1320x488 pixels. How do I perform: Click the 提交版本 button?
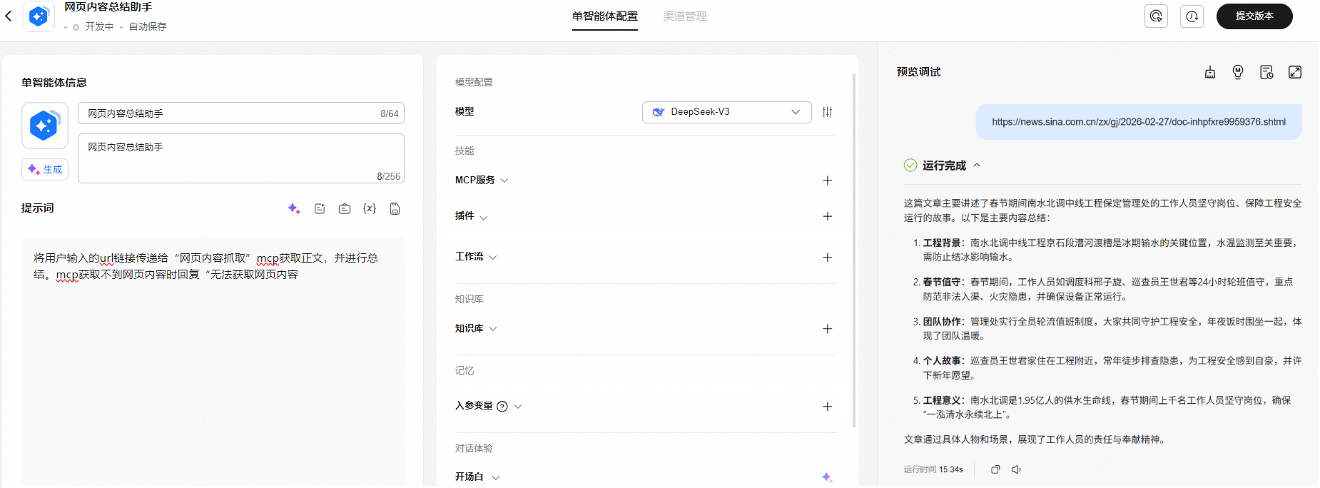pos(1254,16)
